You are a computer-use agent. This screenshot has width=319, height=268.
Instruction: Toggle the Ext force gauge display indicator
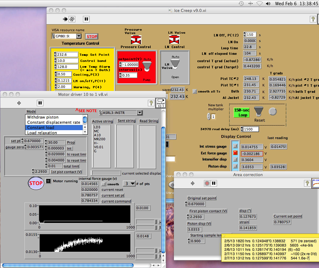click(235, 153)
